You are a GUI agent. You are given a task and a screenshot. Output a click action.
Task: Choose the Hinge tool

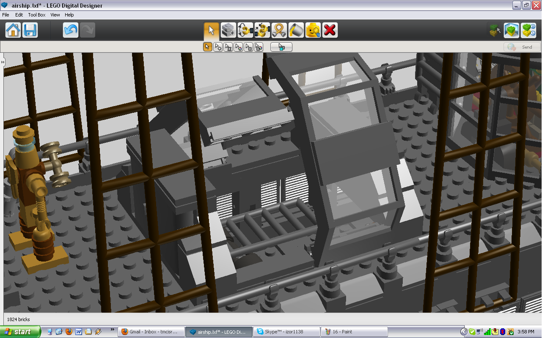245,30
